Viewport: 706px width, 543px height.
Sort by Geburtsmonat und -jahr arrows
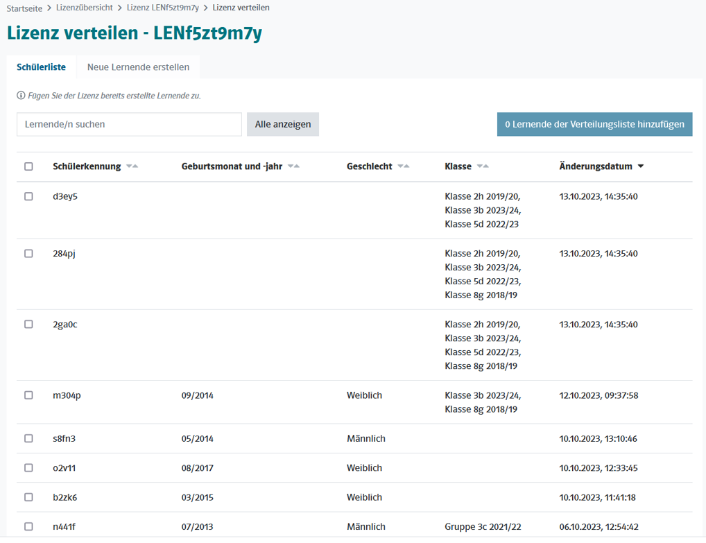pos(293,166)
